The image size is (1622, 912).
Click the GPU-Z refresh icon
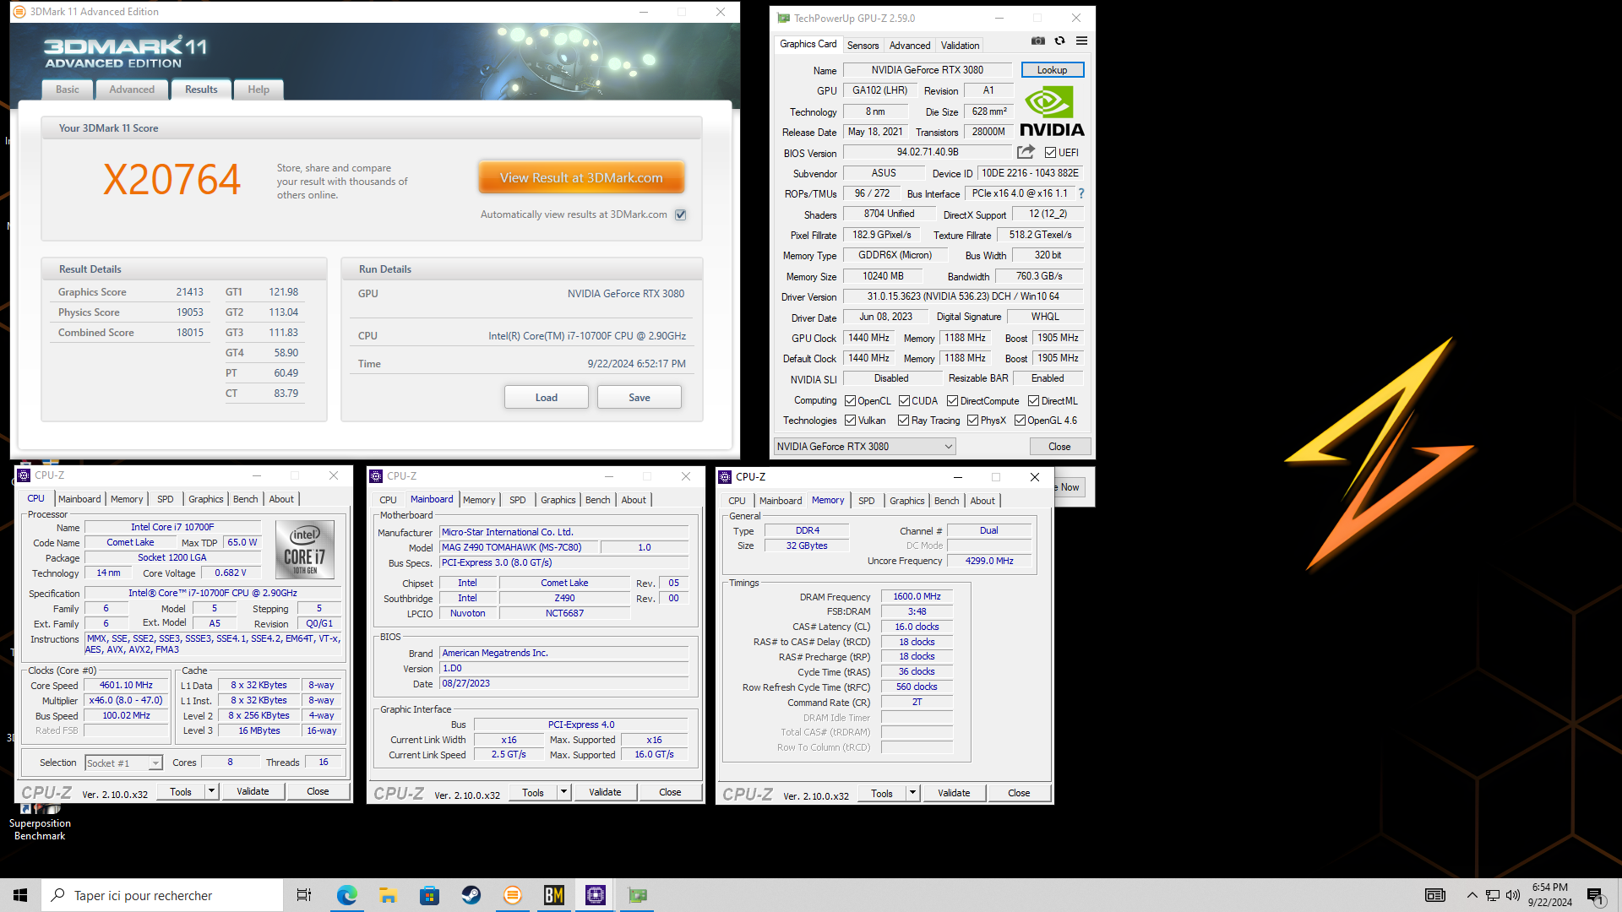[1059, 41]
